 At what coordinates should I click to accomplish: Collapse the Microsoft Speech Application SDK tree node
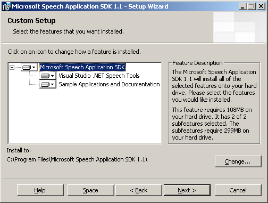click(x=12, y=67)
